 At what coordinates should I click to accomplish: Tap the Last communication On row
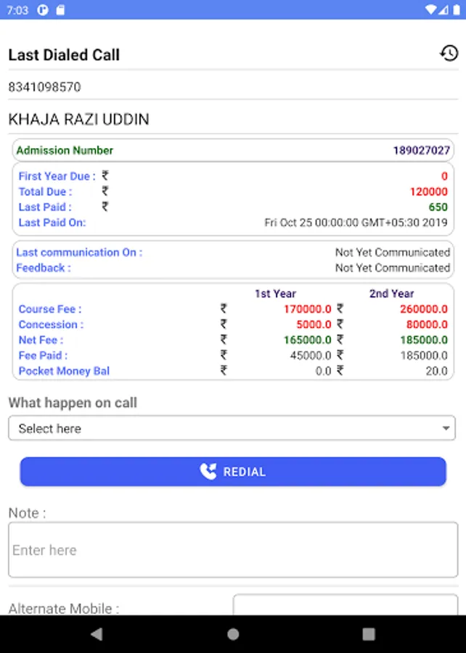(x=232, y=252)
